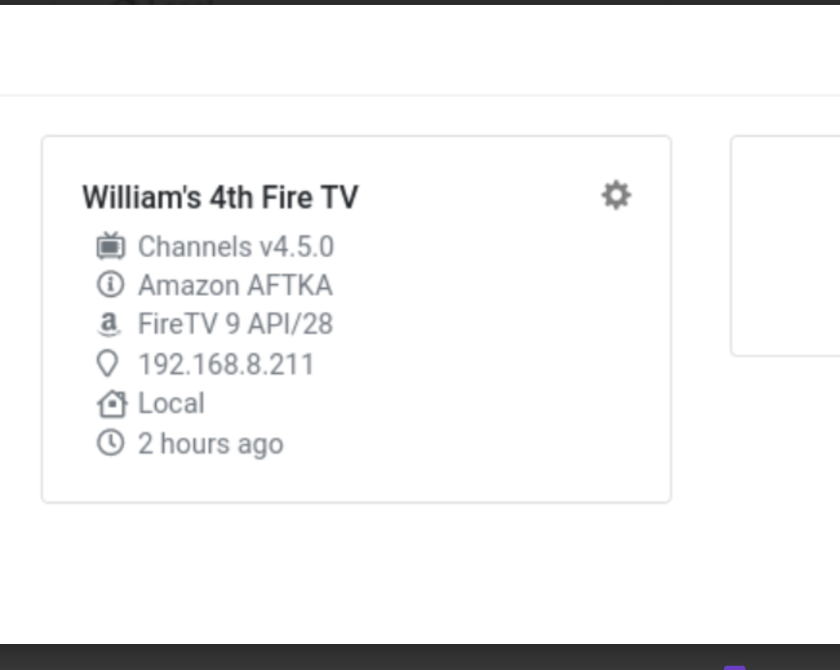Click the clock icon beside last seen time
This screenshot has height=670, width=840.
[x=110, y=443]
